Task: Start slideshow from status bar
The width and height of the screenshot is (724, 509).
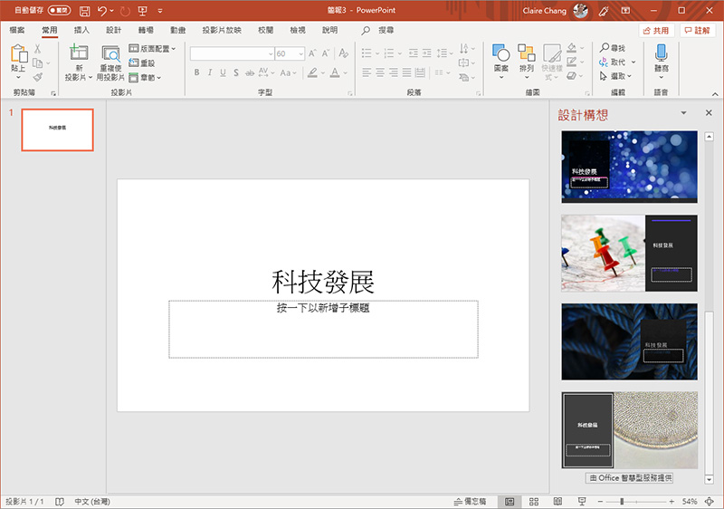Action: coord(582,502)
